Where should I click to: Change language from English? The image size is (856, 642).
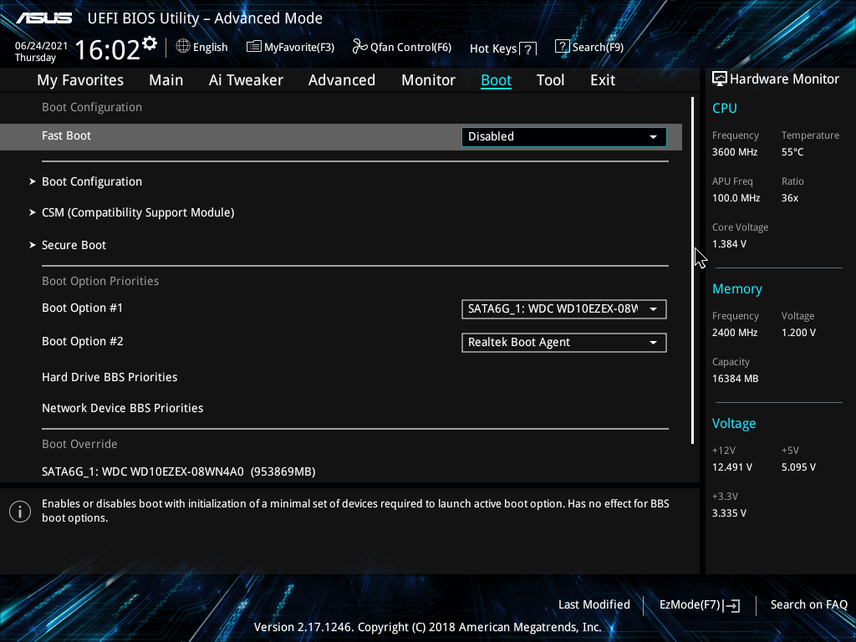(x=202, y=47)
